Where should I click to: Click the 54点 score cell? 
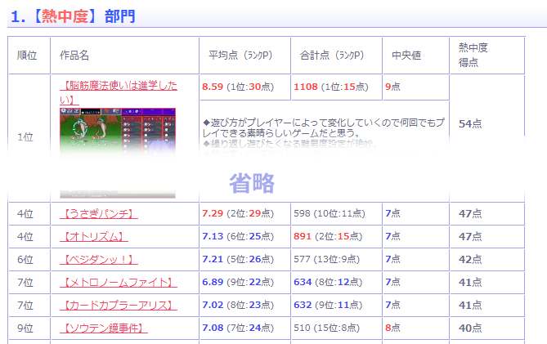tap(470, 123)
